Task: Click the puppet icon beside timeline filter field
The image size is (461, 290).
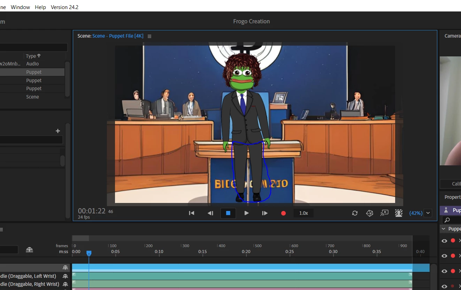Action: [x=29, y=250]
